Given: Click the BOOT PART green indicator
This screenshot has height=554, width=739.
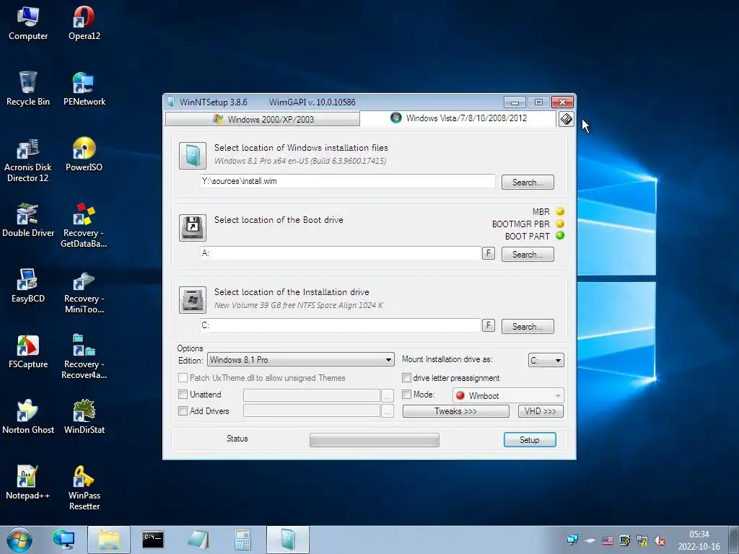Looking at the screenshot, I should (560, 236).
